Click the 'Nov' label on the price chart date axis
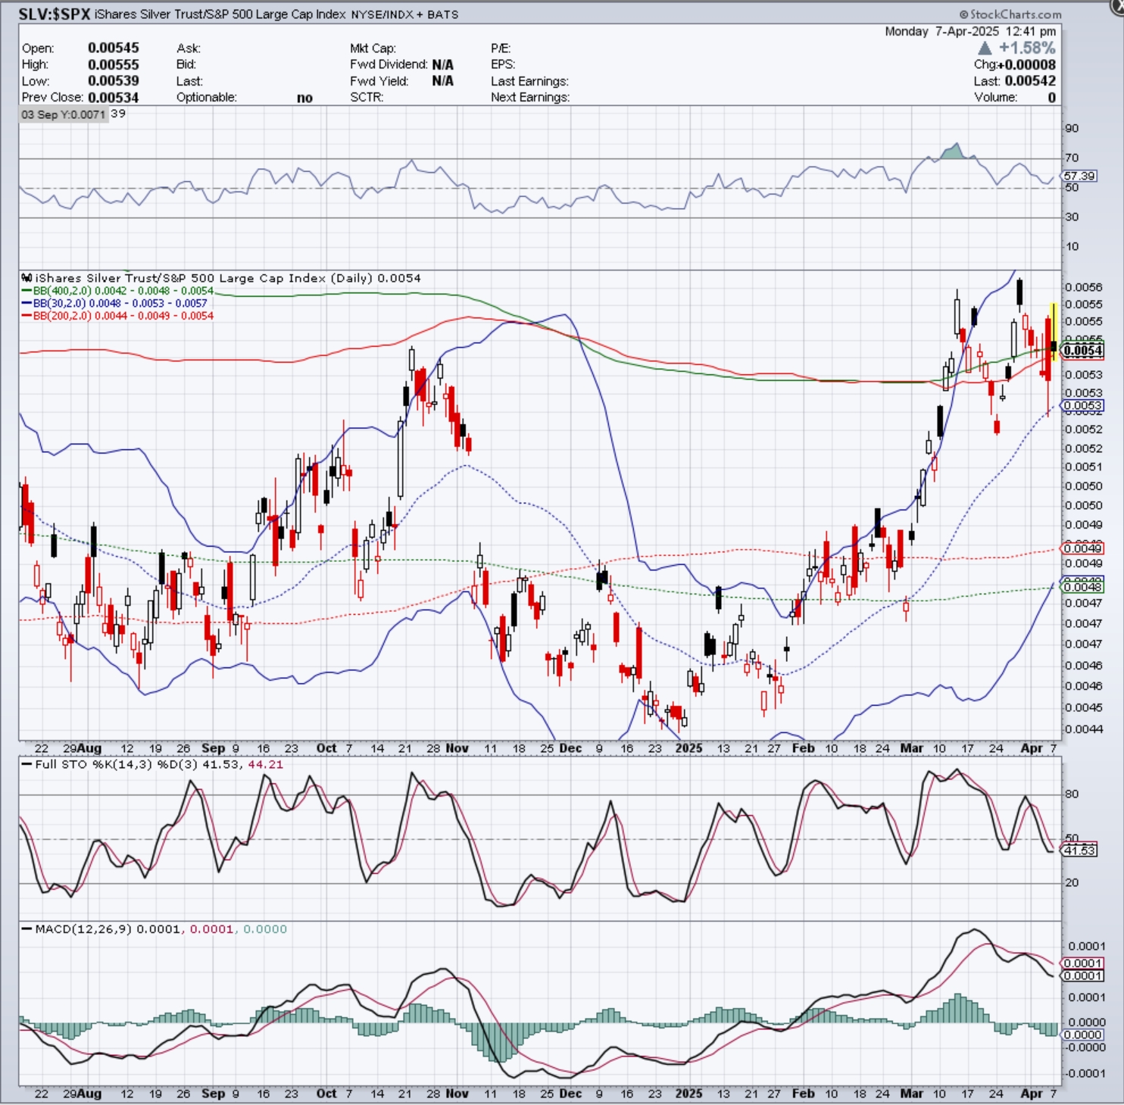The width and height of the screenshot is (1124, 1105). (457, 748)
